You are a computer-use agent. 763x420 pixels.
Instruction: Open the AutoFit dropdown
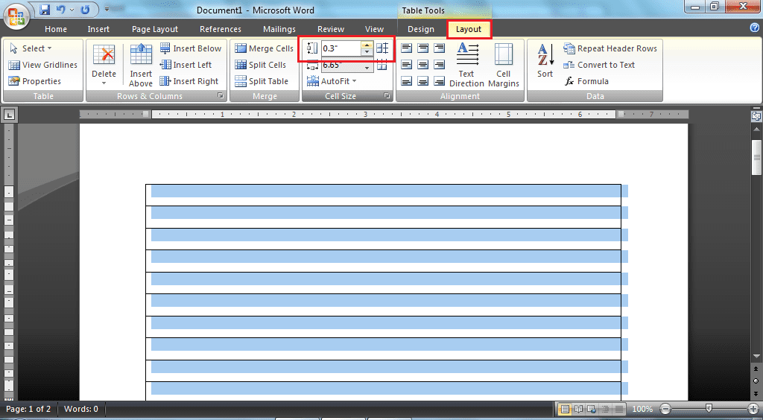click(x=332, y=81)
